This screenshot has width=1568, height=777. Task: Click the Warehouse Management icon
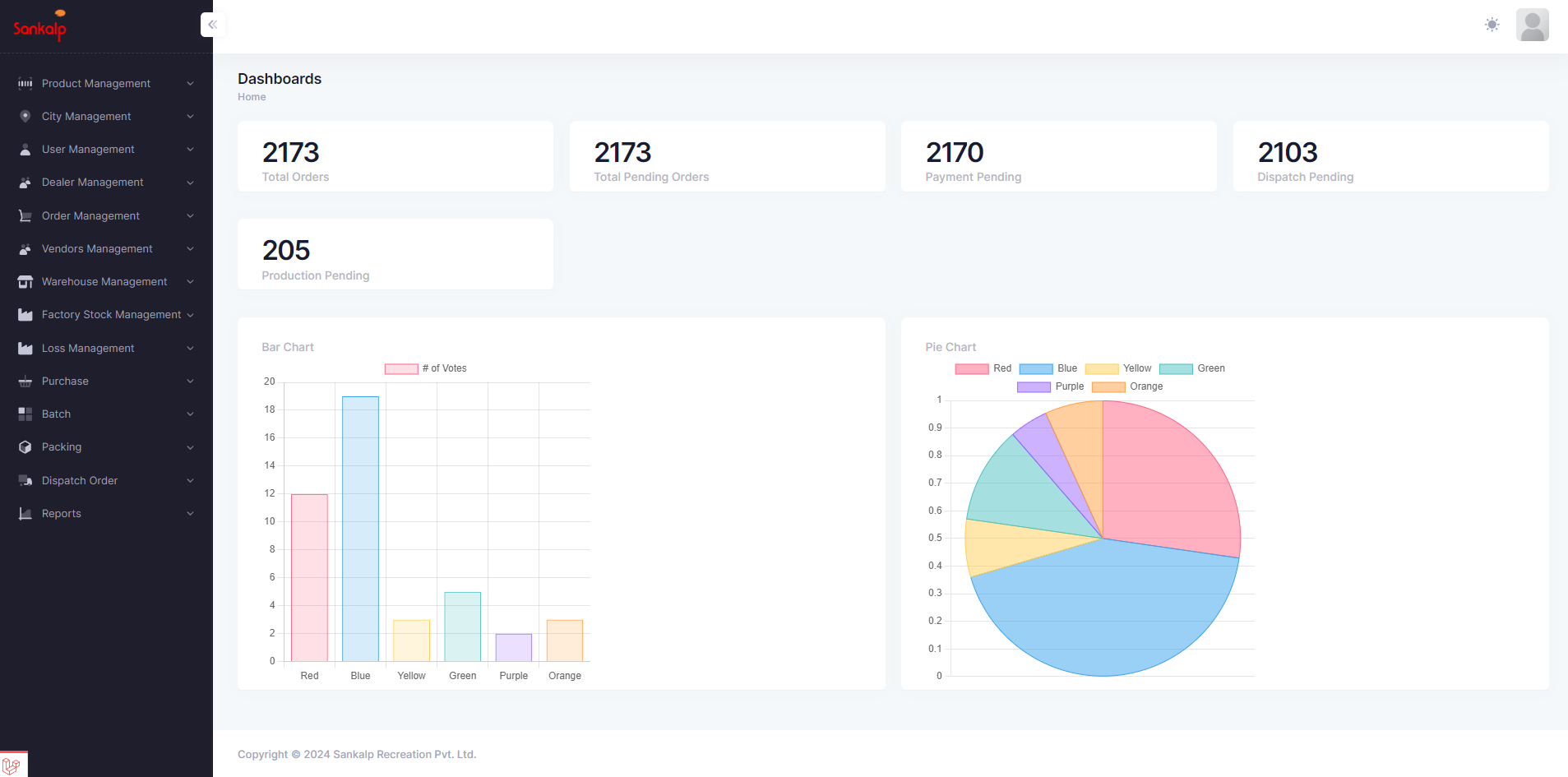tap(25, 281)
